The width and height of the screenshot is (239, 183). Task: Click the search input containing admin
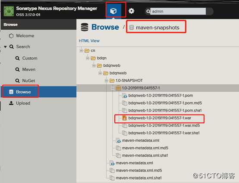178,11
